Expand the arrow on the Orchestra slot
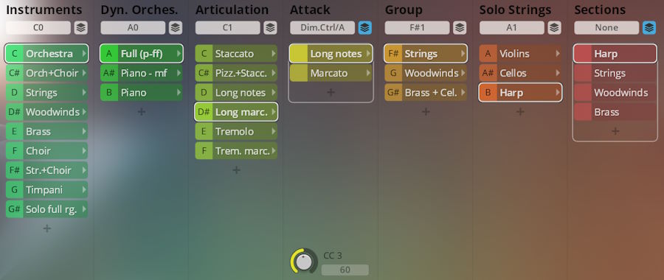 (x=84, y=54)
